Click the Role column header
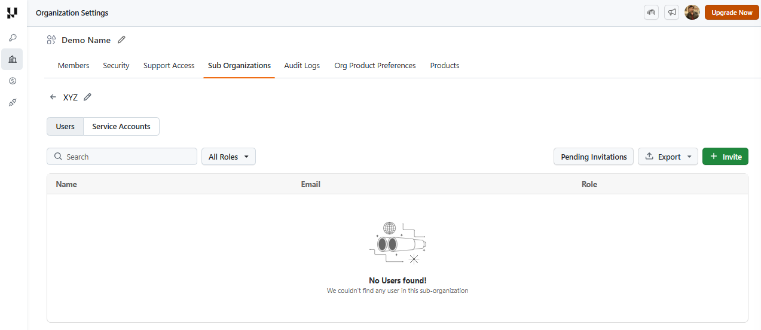761x330 pixels. pos(589,184)
